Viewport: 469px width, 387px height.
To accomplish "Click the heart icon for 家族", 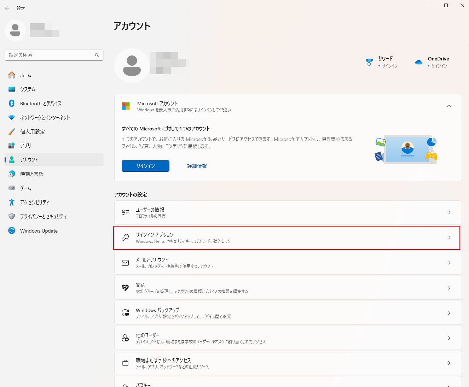I will [x=125, y=288].
